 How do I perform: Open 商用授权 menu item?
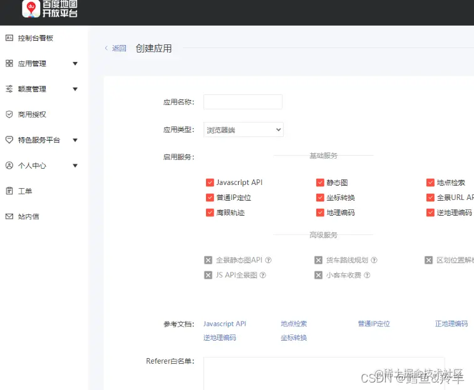(x=32, y=114)
